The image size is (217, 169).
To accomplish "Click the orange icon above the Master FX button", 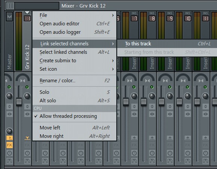I will coord(9,138).
